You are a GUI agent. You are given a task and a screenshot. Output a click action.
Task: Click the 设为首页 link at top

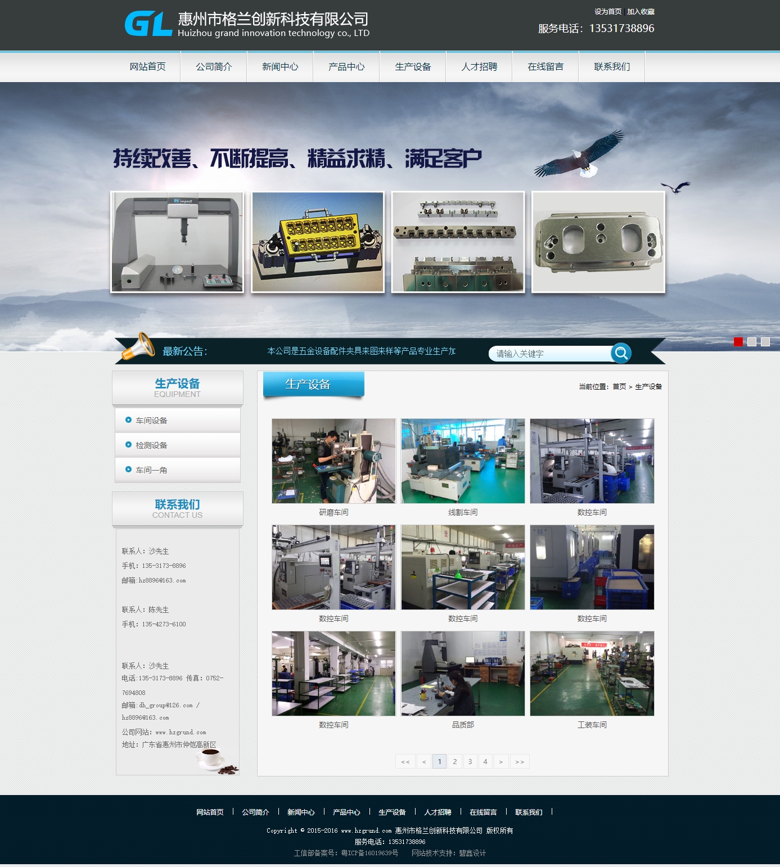[608, 12]
